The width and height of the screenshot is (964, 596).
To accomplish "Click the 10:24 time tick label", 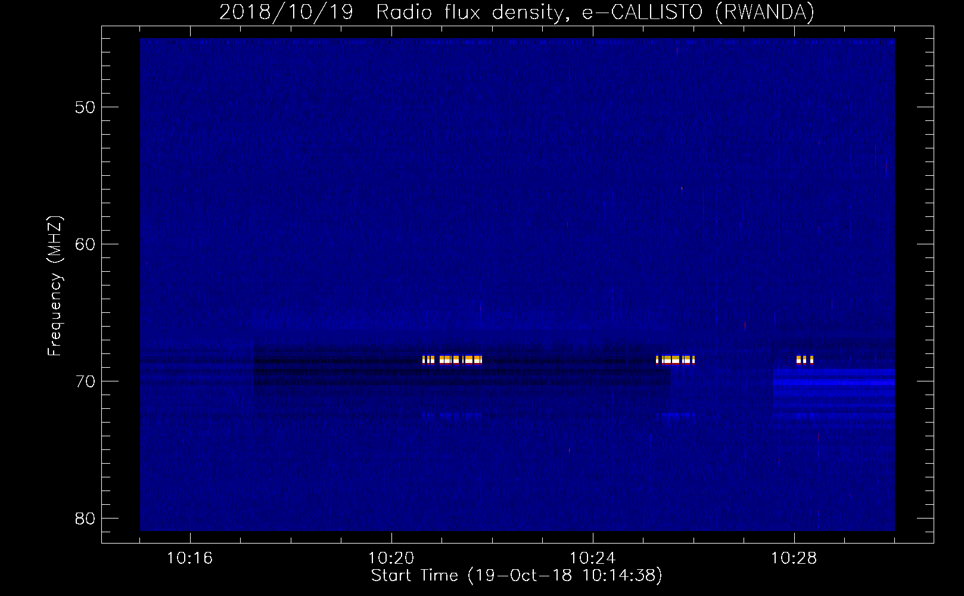I will [592, 558].
